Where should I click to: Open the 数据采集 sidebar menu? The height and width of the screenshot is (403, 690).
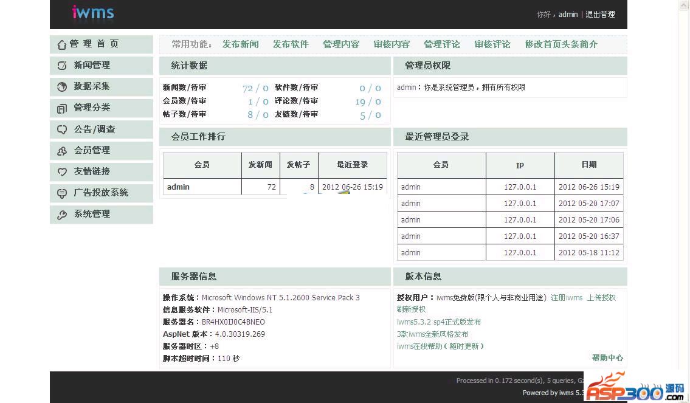coord(102,86)
